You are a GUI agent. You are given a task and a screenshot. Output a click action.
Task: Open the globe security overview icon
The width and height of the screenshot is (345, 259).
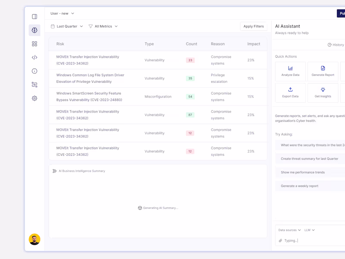pos(34,30)
